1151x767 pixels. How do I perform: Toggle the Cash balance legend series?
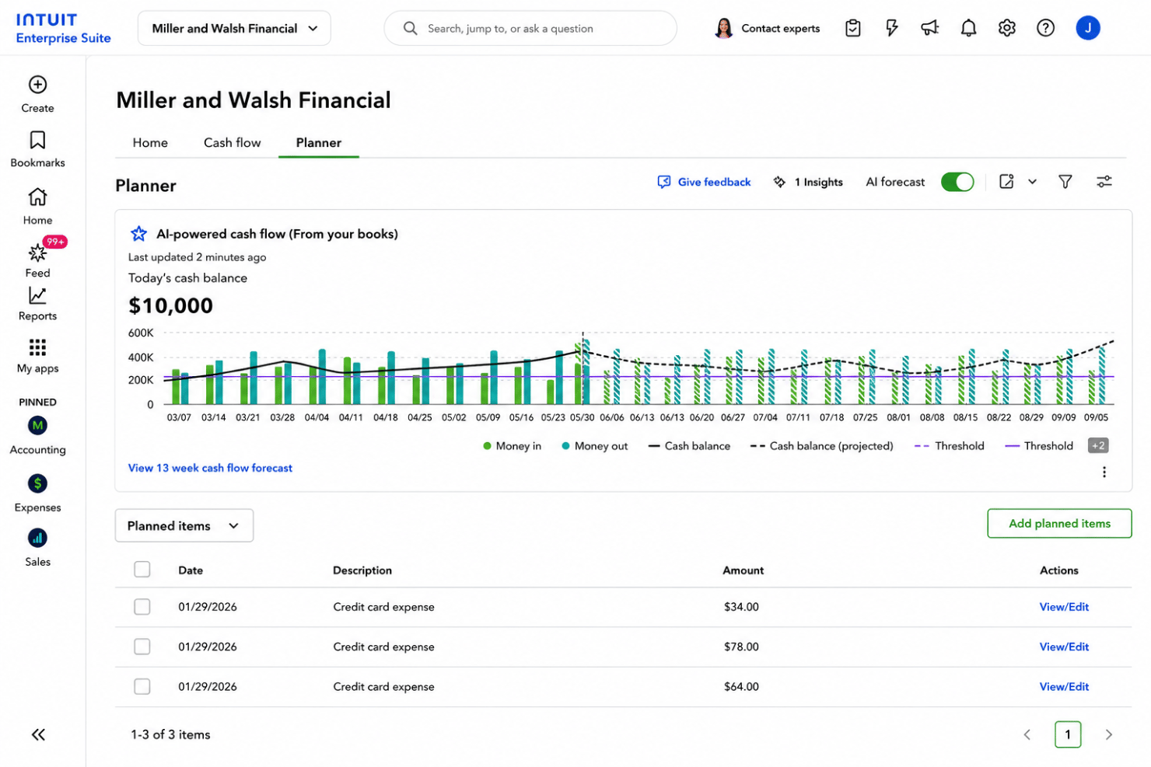pos(689,446)
